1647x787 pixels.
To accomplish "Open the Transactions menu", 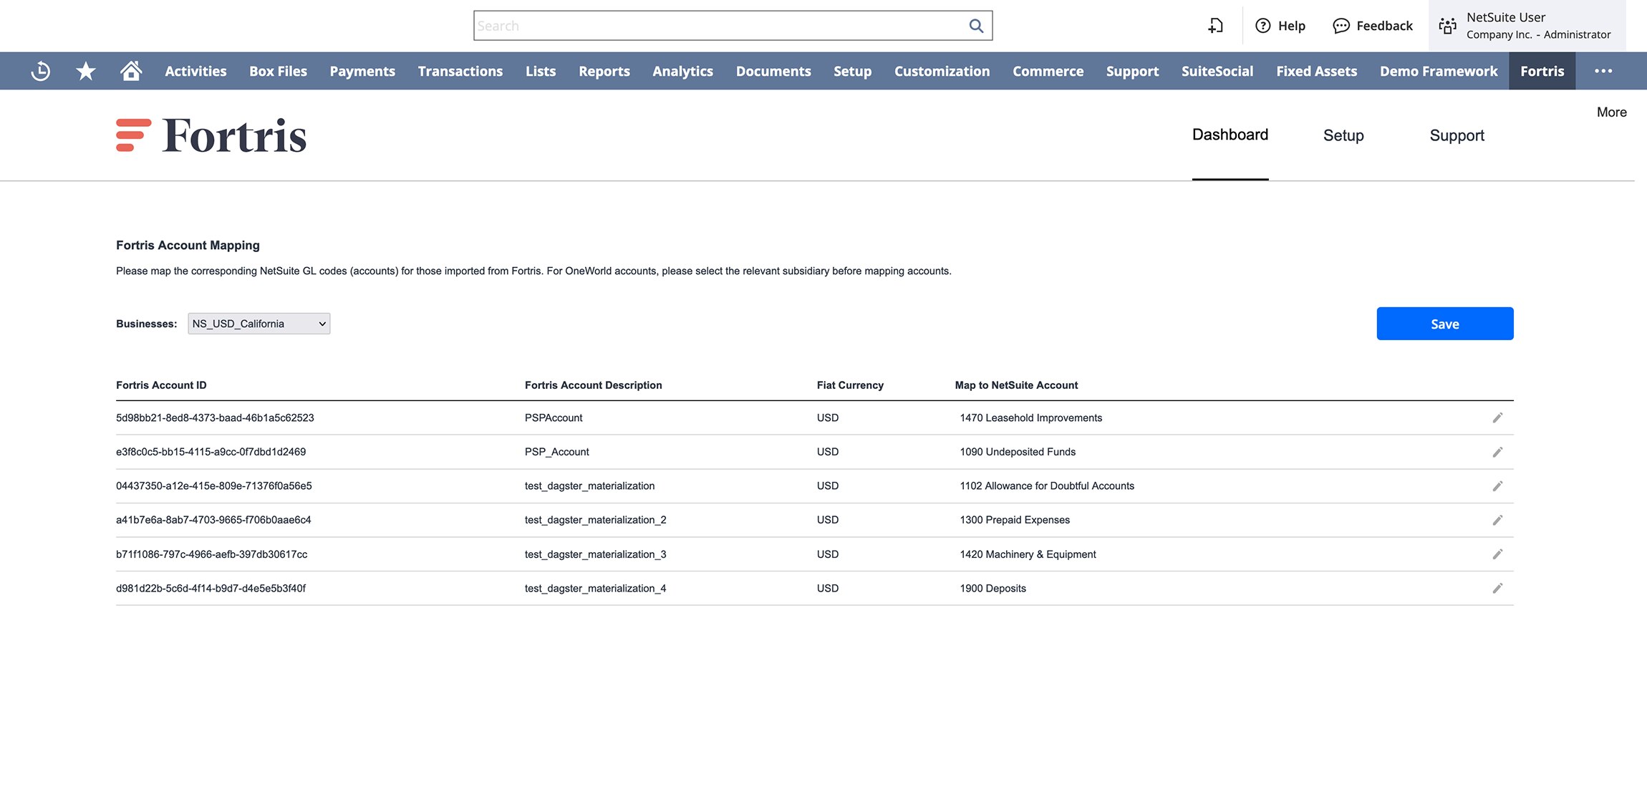I will [x=460, y=71].
